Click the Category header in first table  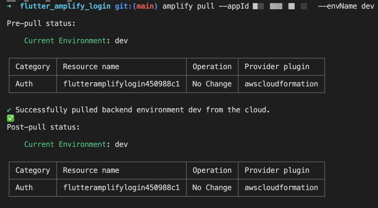pyautogui.click(x=33, y=66)
